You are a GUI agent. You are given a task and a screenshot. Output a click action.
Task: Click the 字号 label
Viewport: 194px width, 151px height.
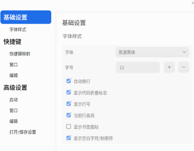point(69,68)
